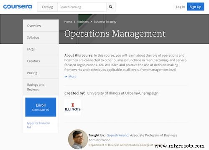Click the Coursera logo
Screen dimensions: 209x150
(18, 7)
